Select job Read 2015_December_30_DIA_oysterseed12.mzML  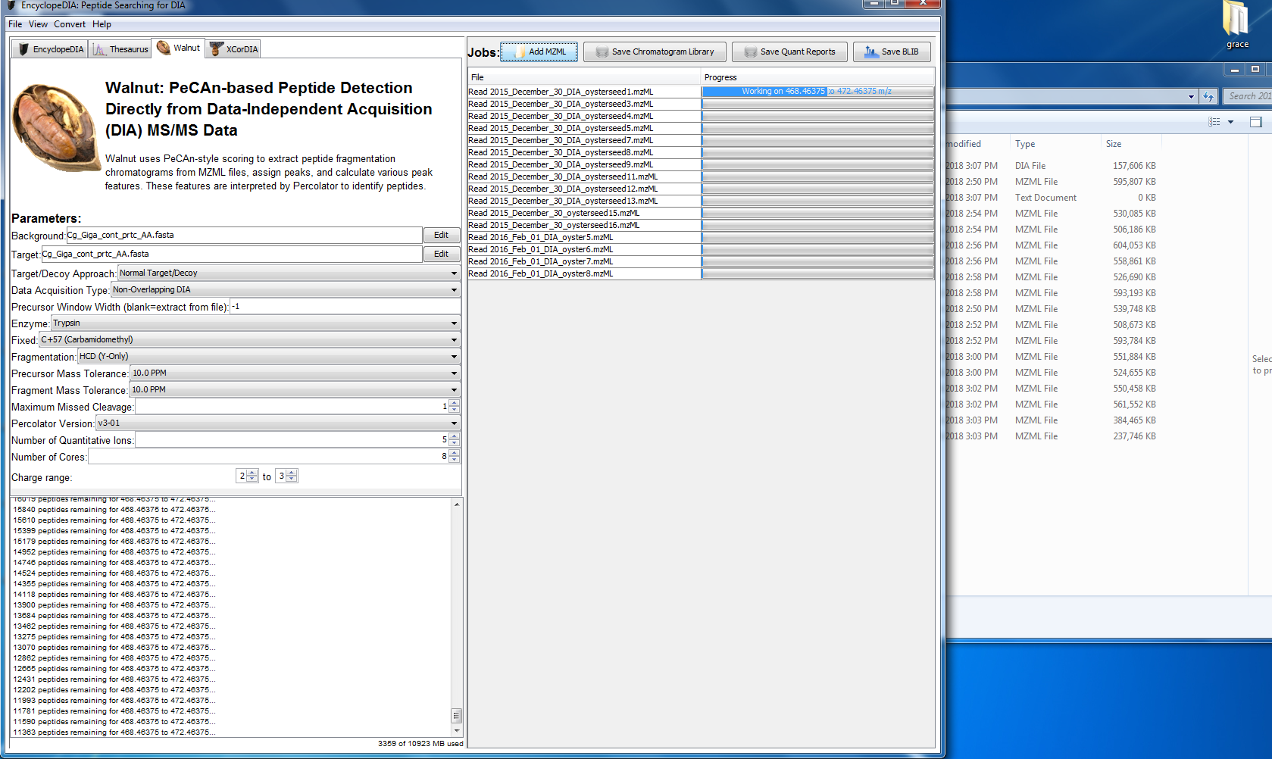click(583, 189)
